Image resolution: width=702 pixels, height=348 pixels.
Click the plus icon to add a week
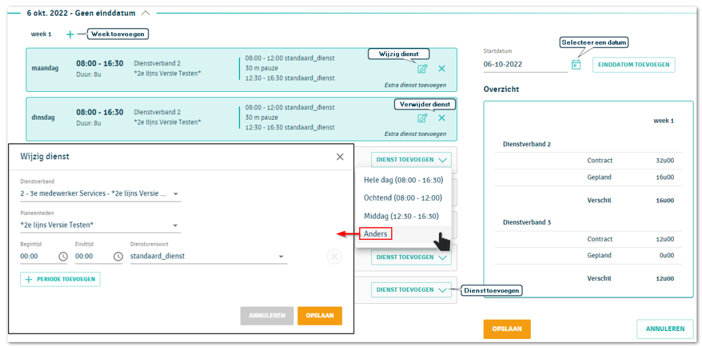pos(70,34)
